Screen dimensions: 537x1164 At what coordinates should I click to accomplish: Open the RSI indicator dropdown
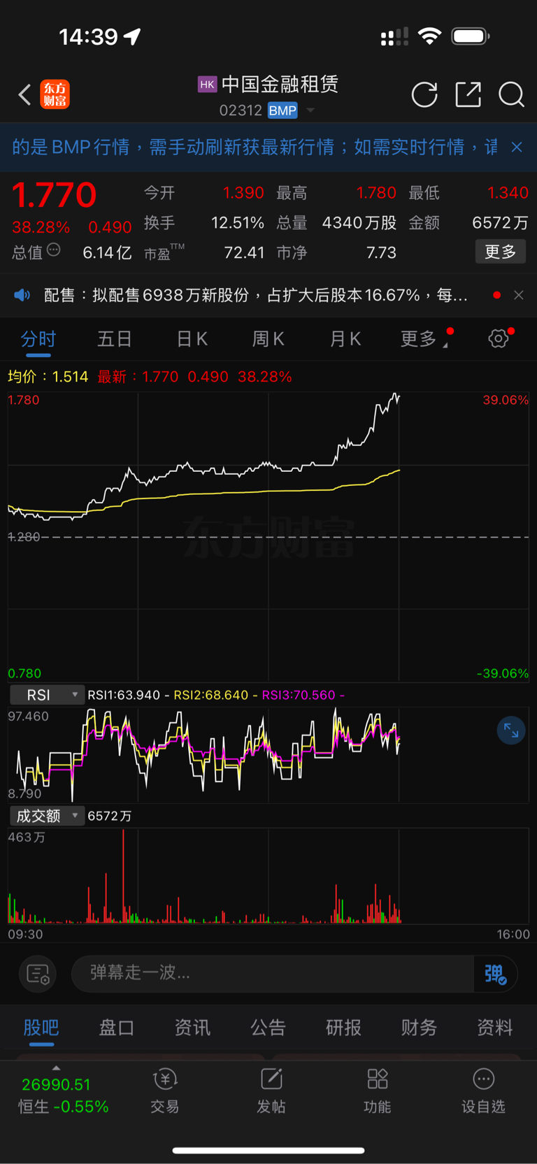[47, 695]
